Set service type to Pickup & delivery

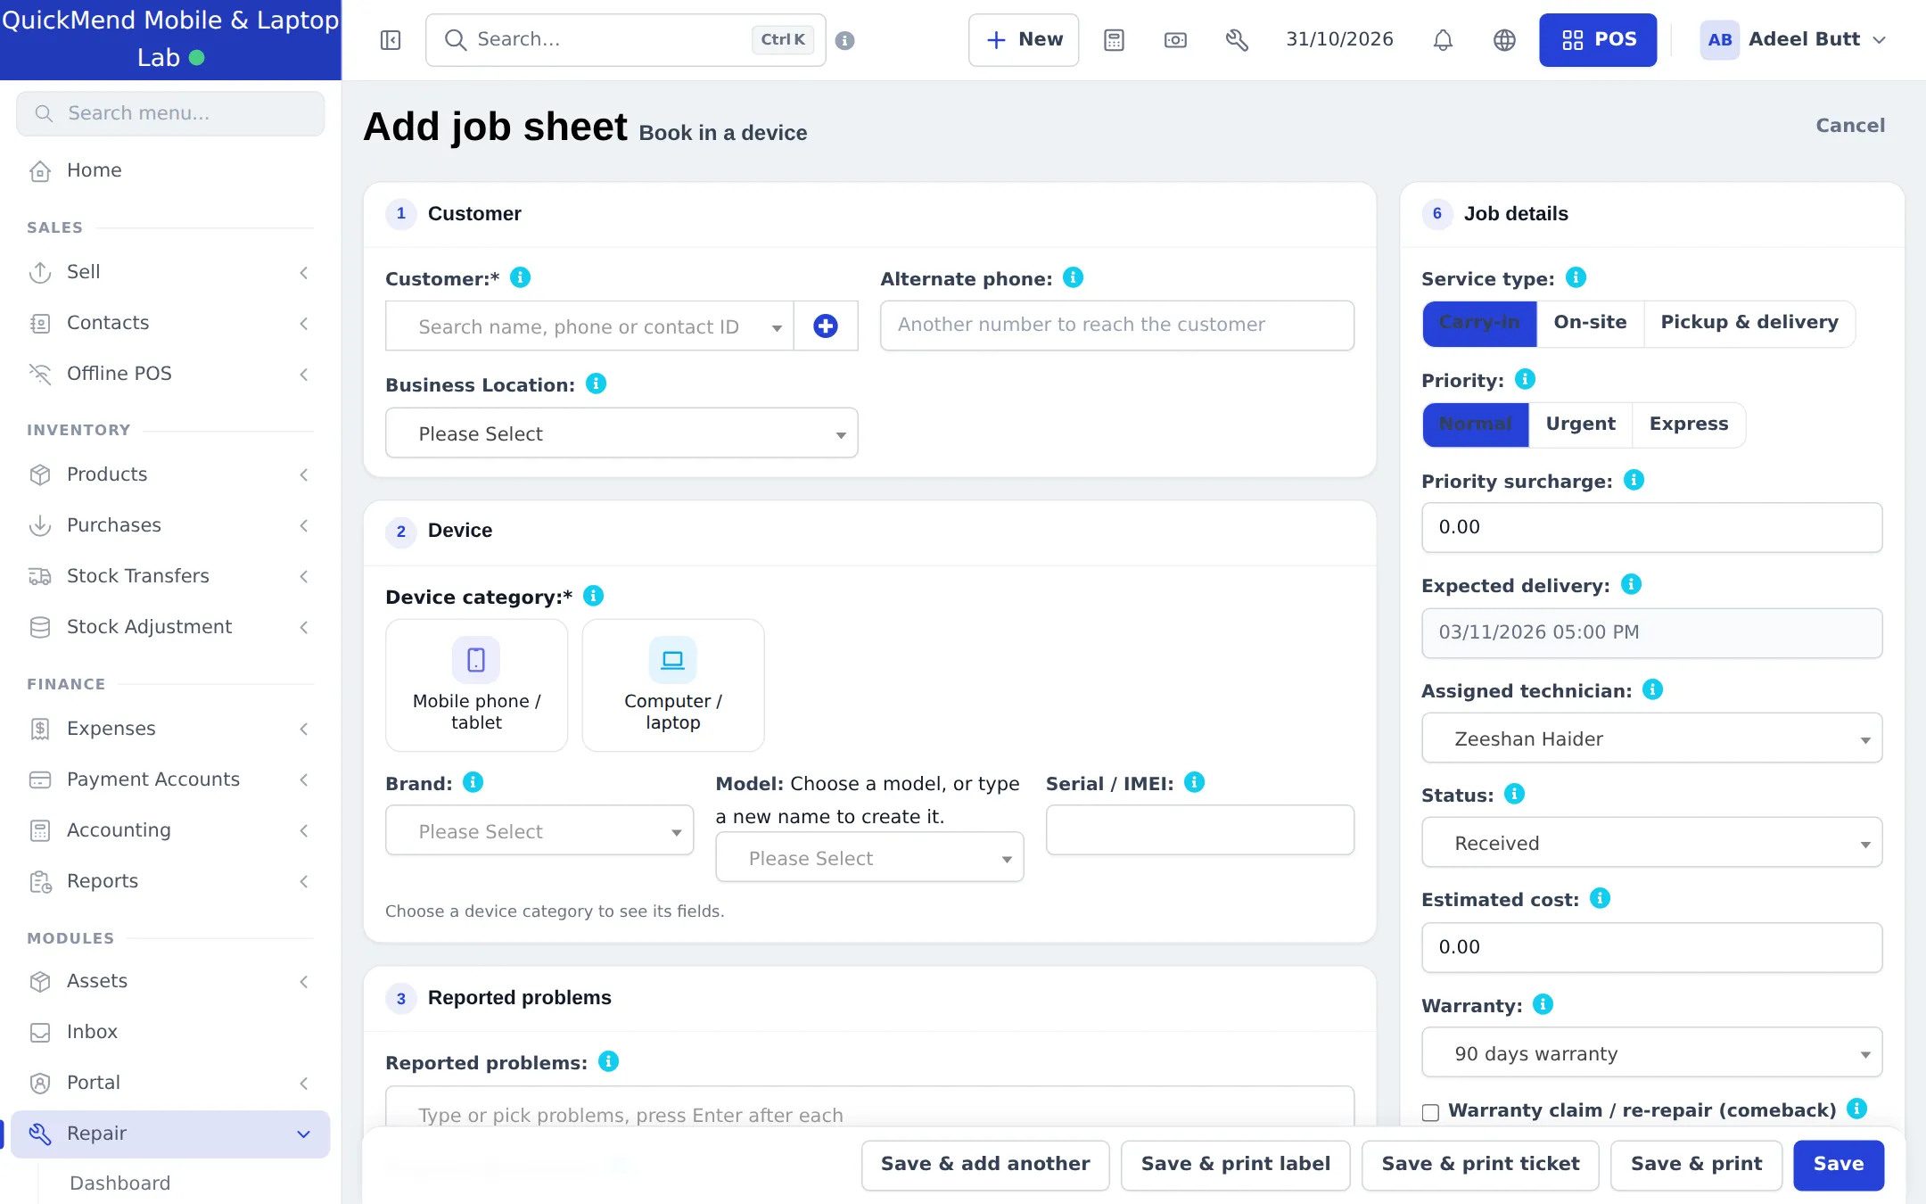1749,323
